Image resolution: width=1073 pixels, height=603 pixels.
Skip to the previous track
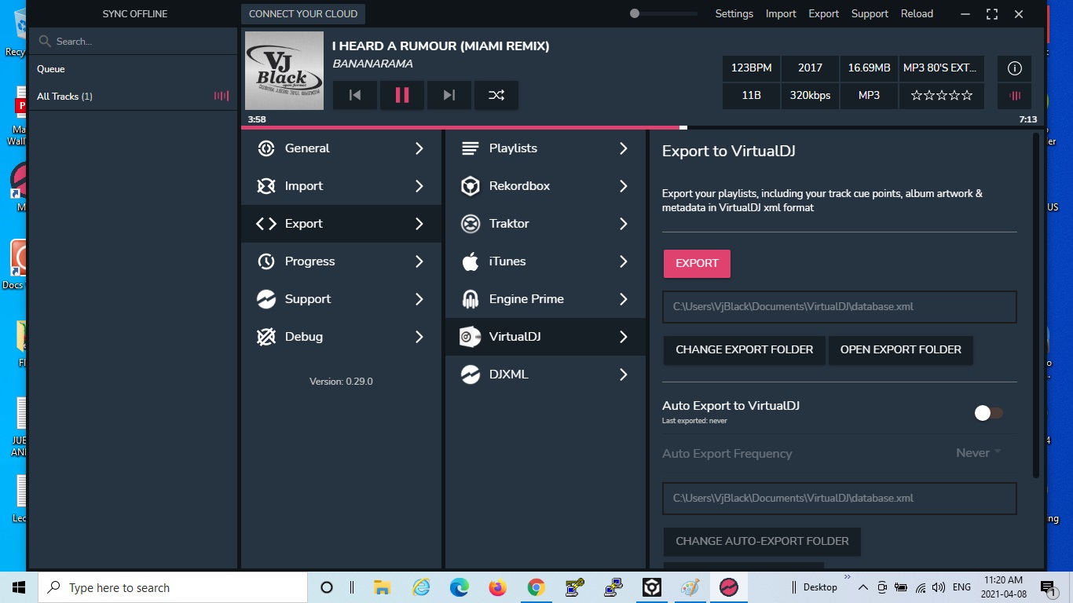pyautogui.click(x=355, y=95)
